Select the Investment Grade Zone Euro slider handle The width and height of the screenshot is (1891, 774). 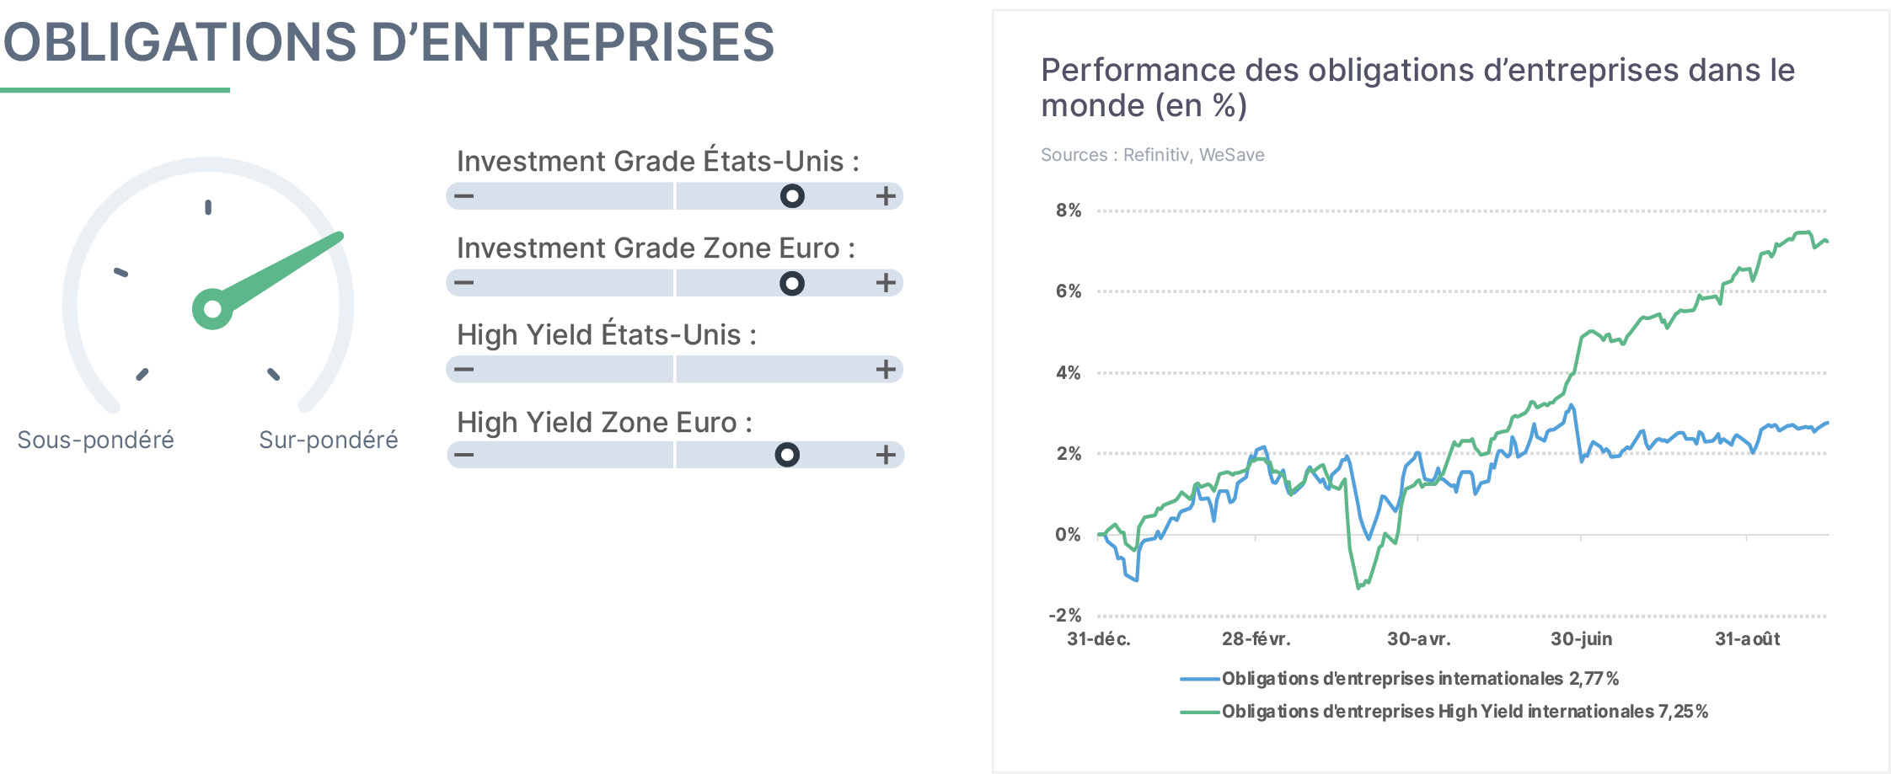coord(792,283)
